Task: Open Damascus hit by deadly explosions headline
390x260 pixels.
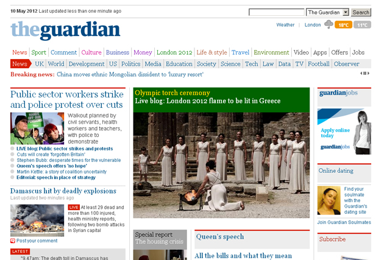Action: pyautogui.click(x=63, y=191)
